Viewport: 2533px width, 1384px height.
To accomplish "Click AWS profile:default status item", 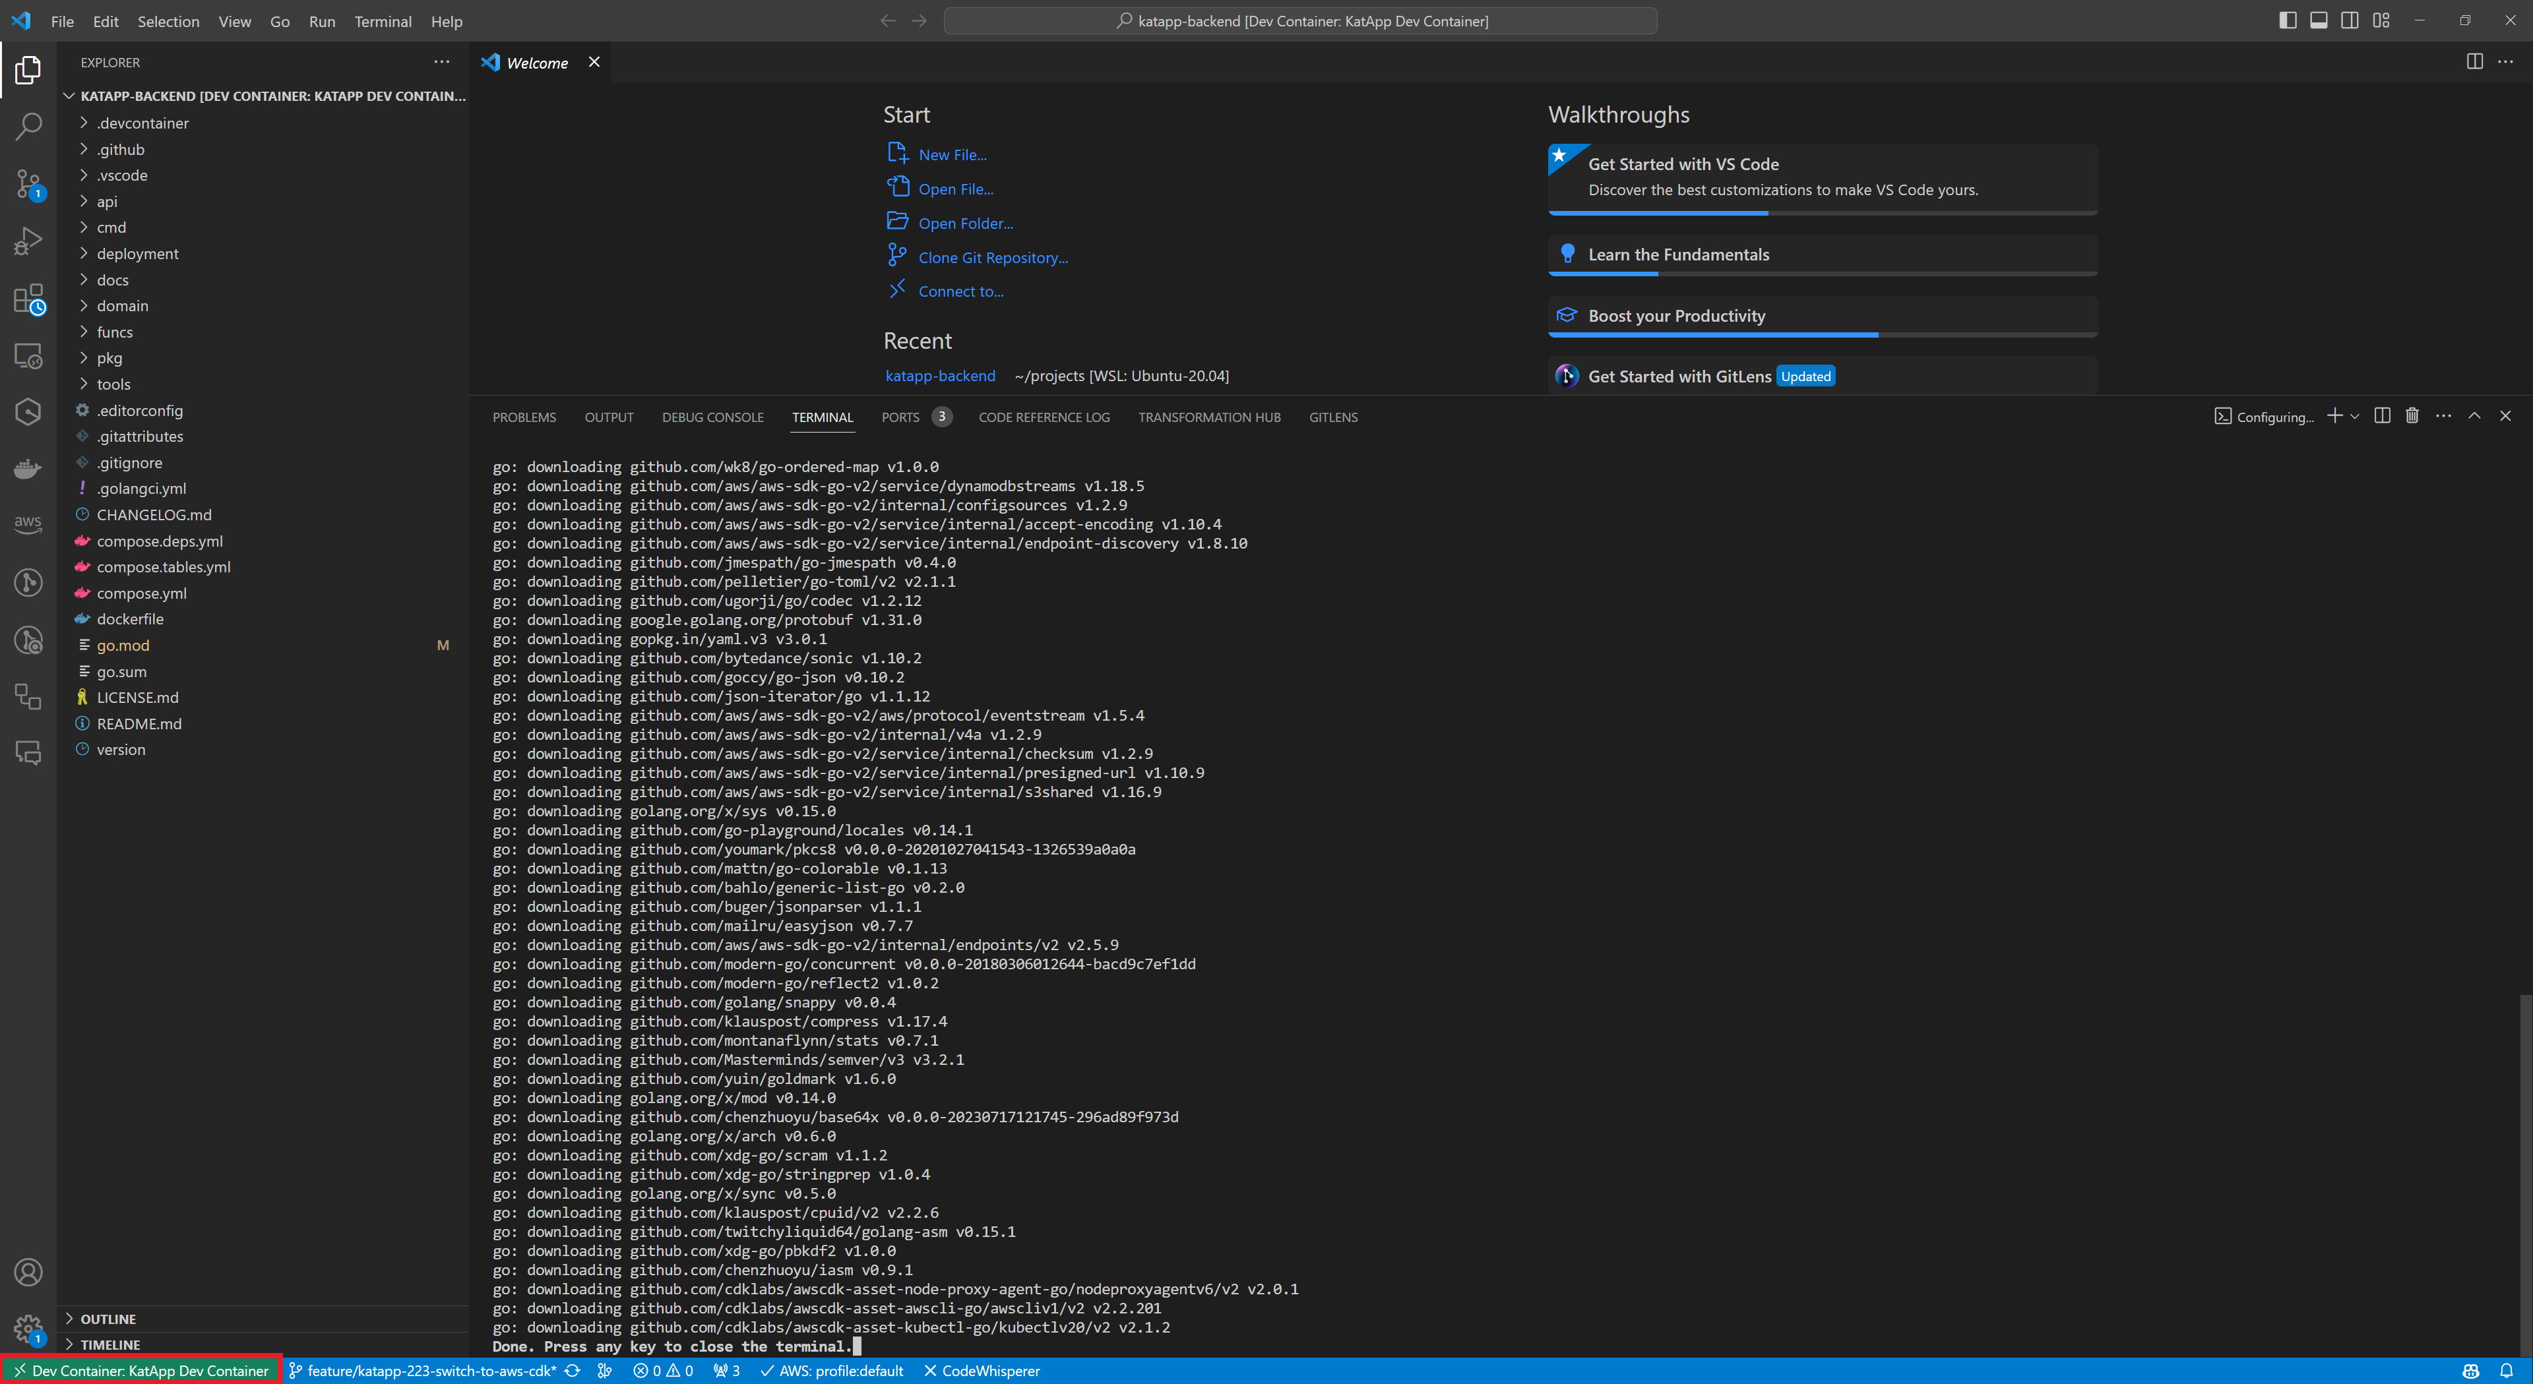I will (x=832, y=1370).
